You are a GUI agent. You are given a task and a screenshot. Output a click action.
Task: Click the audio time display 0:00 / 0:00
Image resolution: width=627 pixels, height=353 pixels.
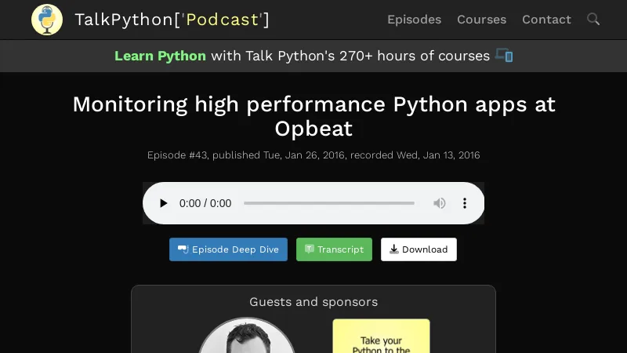205,203
